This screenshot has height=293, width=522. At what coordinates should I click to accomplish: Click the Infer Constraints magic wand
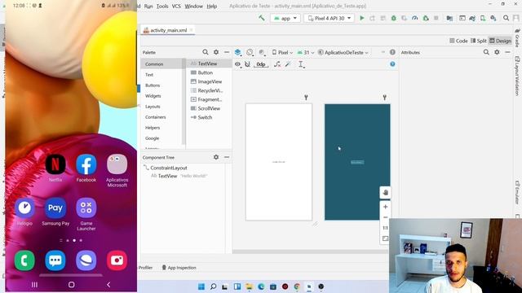[288, 64]
